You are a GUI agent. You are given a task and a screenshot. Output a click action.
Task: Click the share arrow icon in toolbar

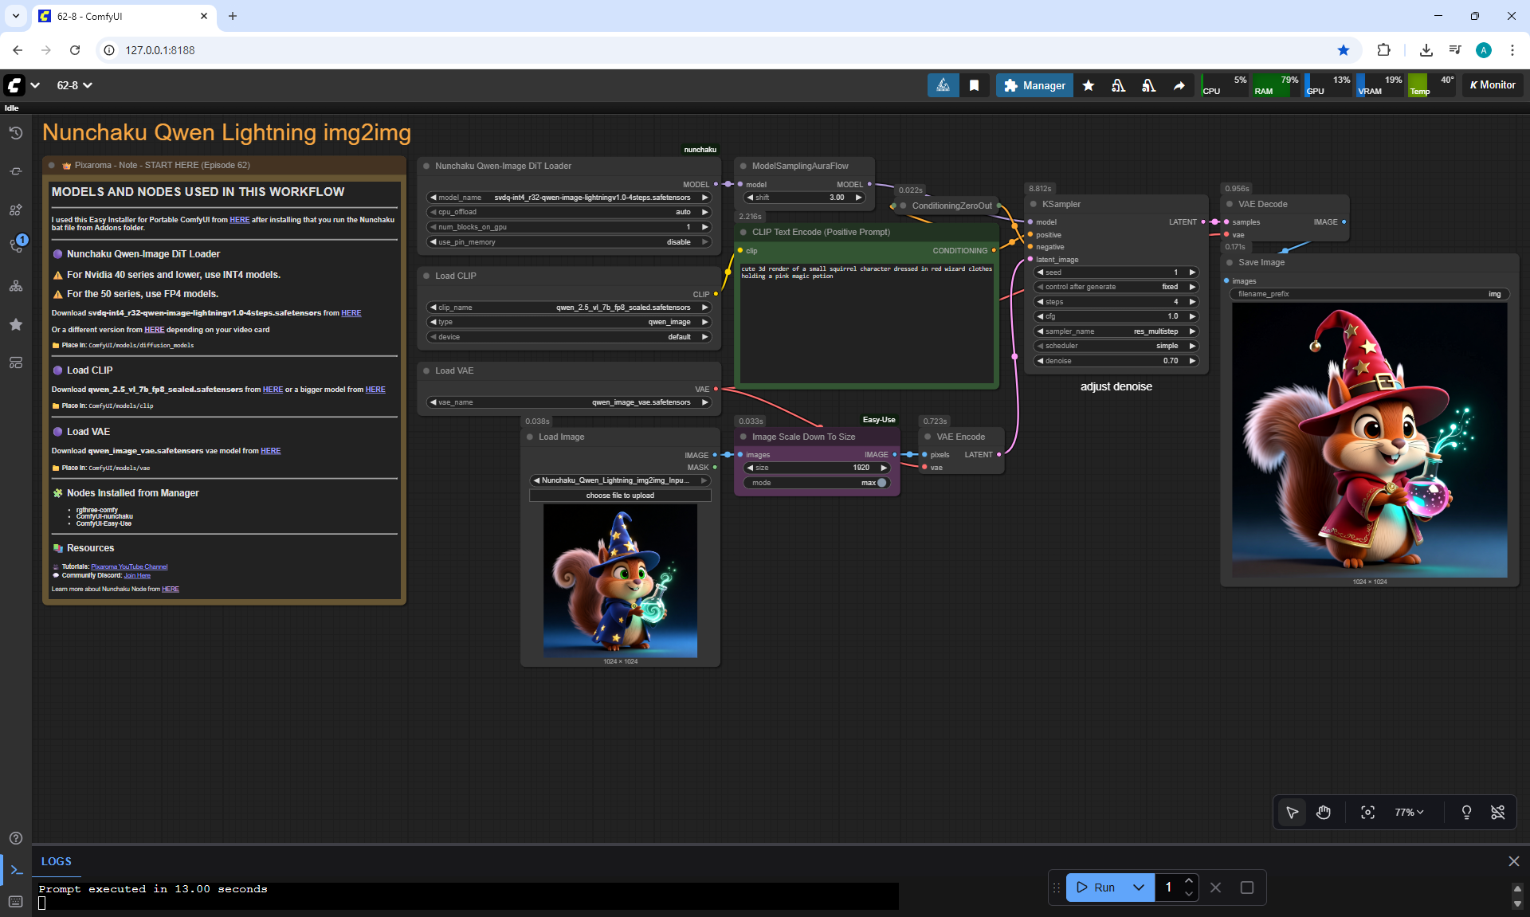point(1179,85)
